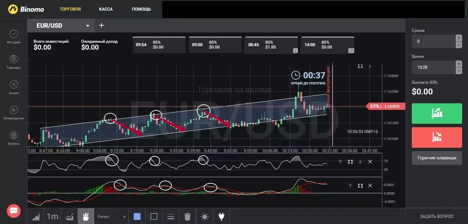Delete drawing with the trash icon
The width and height of the screenshot is (468, 224).
[x=188, y=216]
